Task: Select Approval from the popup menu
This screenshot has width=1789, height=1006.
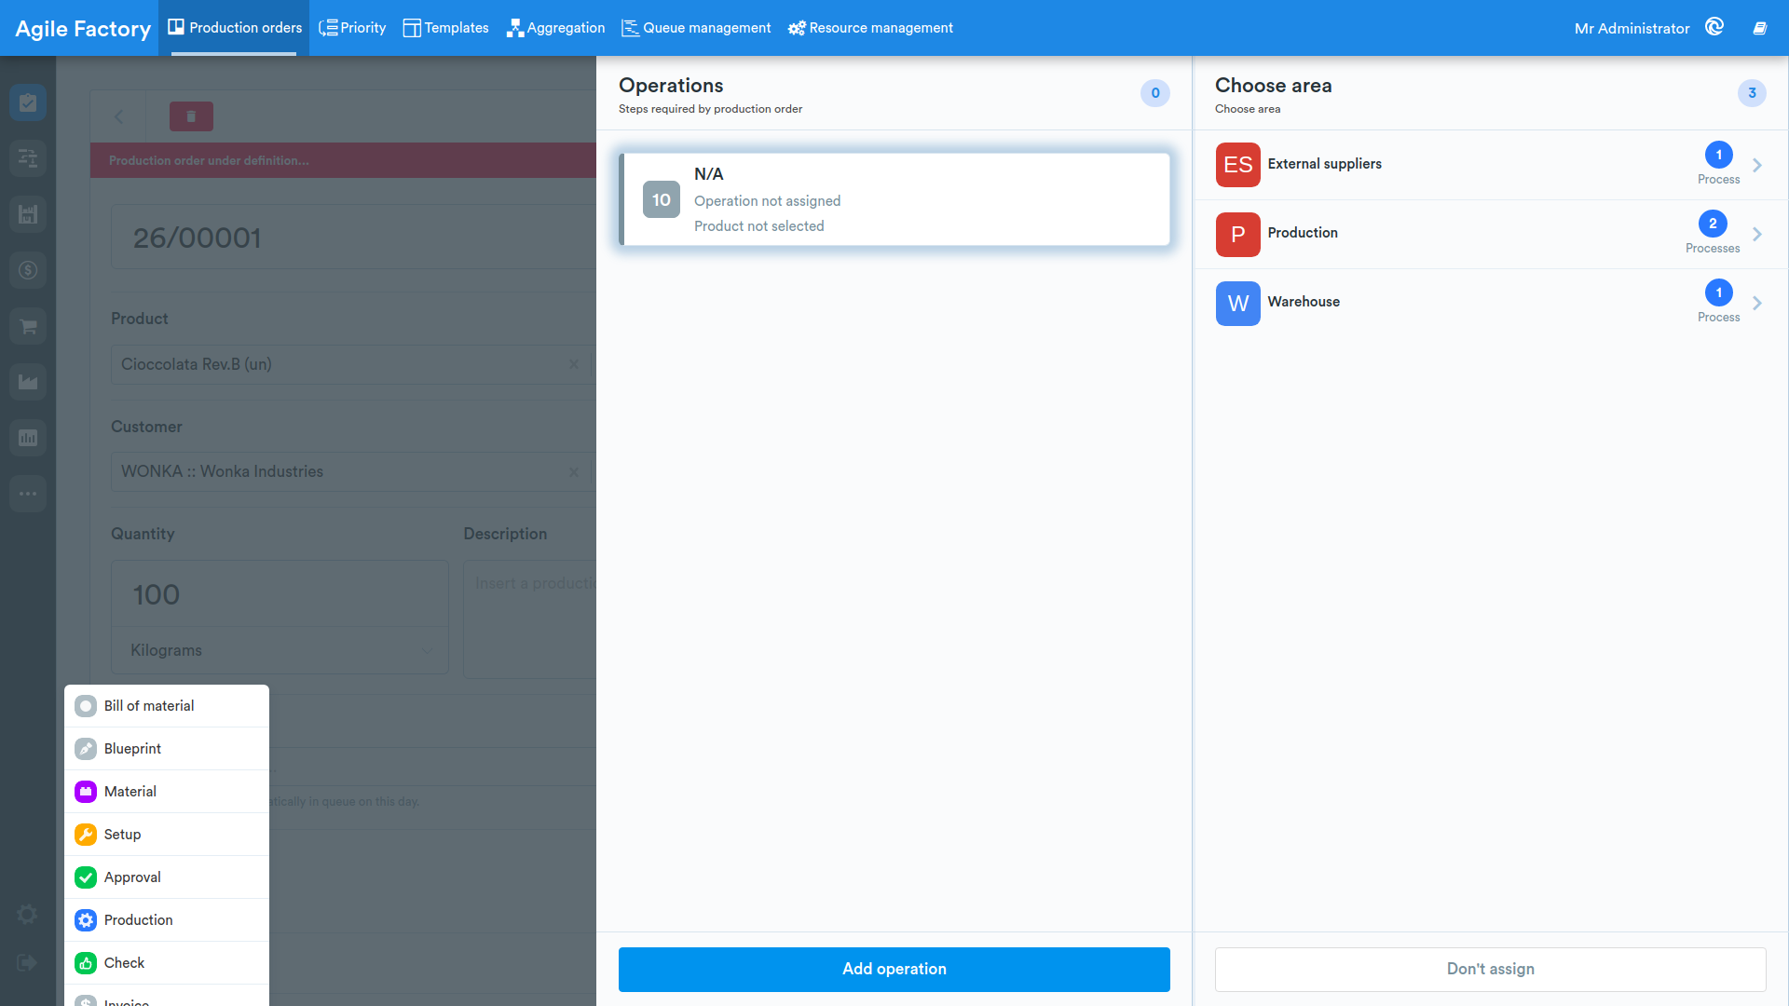Action: pyautogui.click(x=167, y=877)
